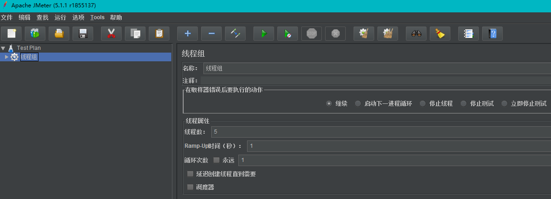The width and height of the screenshot is (551, 199).
Task: Select 启动下一进程循环 radio button
Action: (x=358, y=103)
